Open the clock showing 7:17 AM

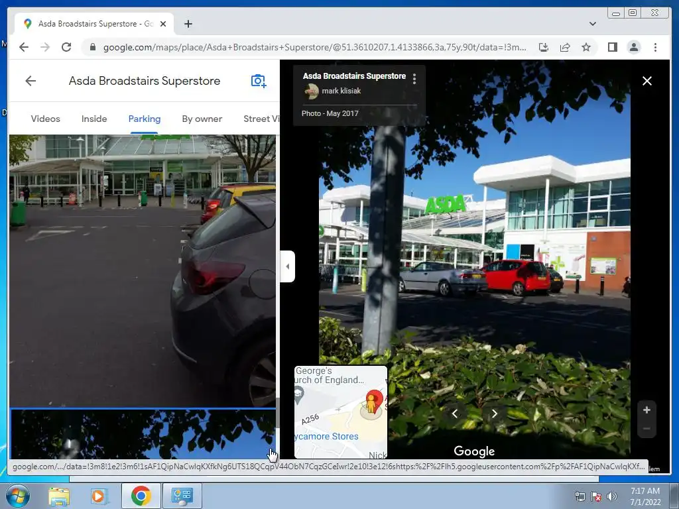tap(645, 496)
